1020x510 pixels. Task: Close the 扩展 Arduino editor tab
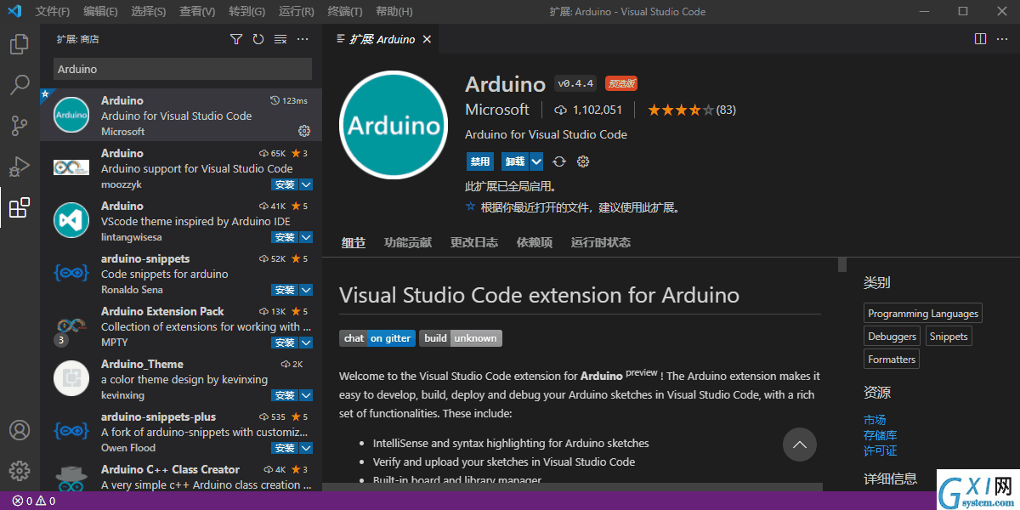pyautogui.click(x=428, y=39)
